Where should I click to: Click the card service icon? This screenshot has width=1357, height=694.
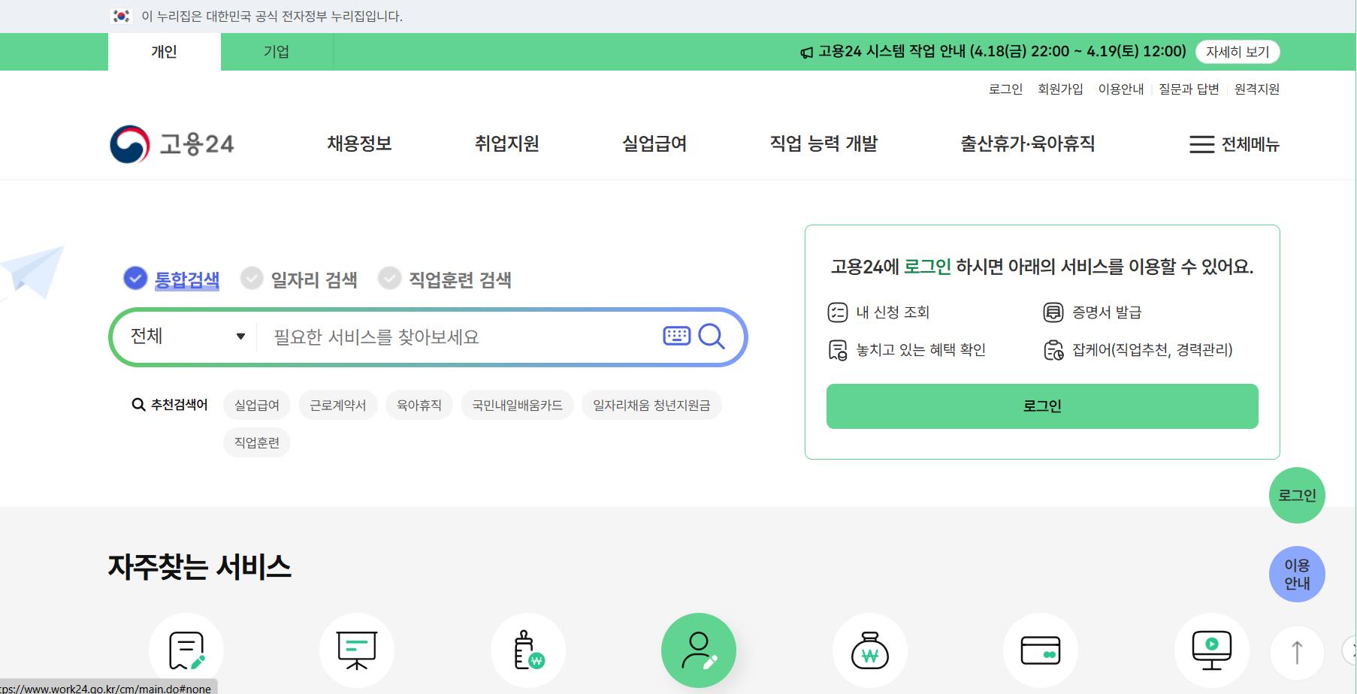[1041, 650]
